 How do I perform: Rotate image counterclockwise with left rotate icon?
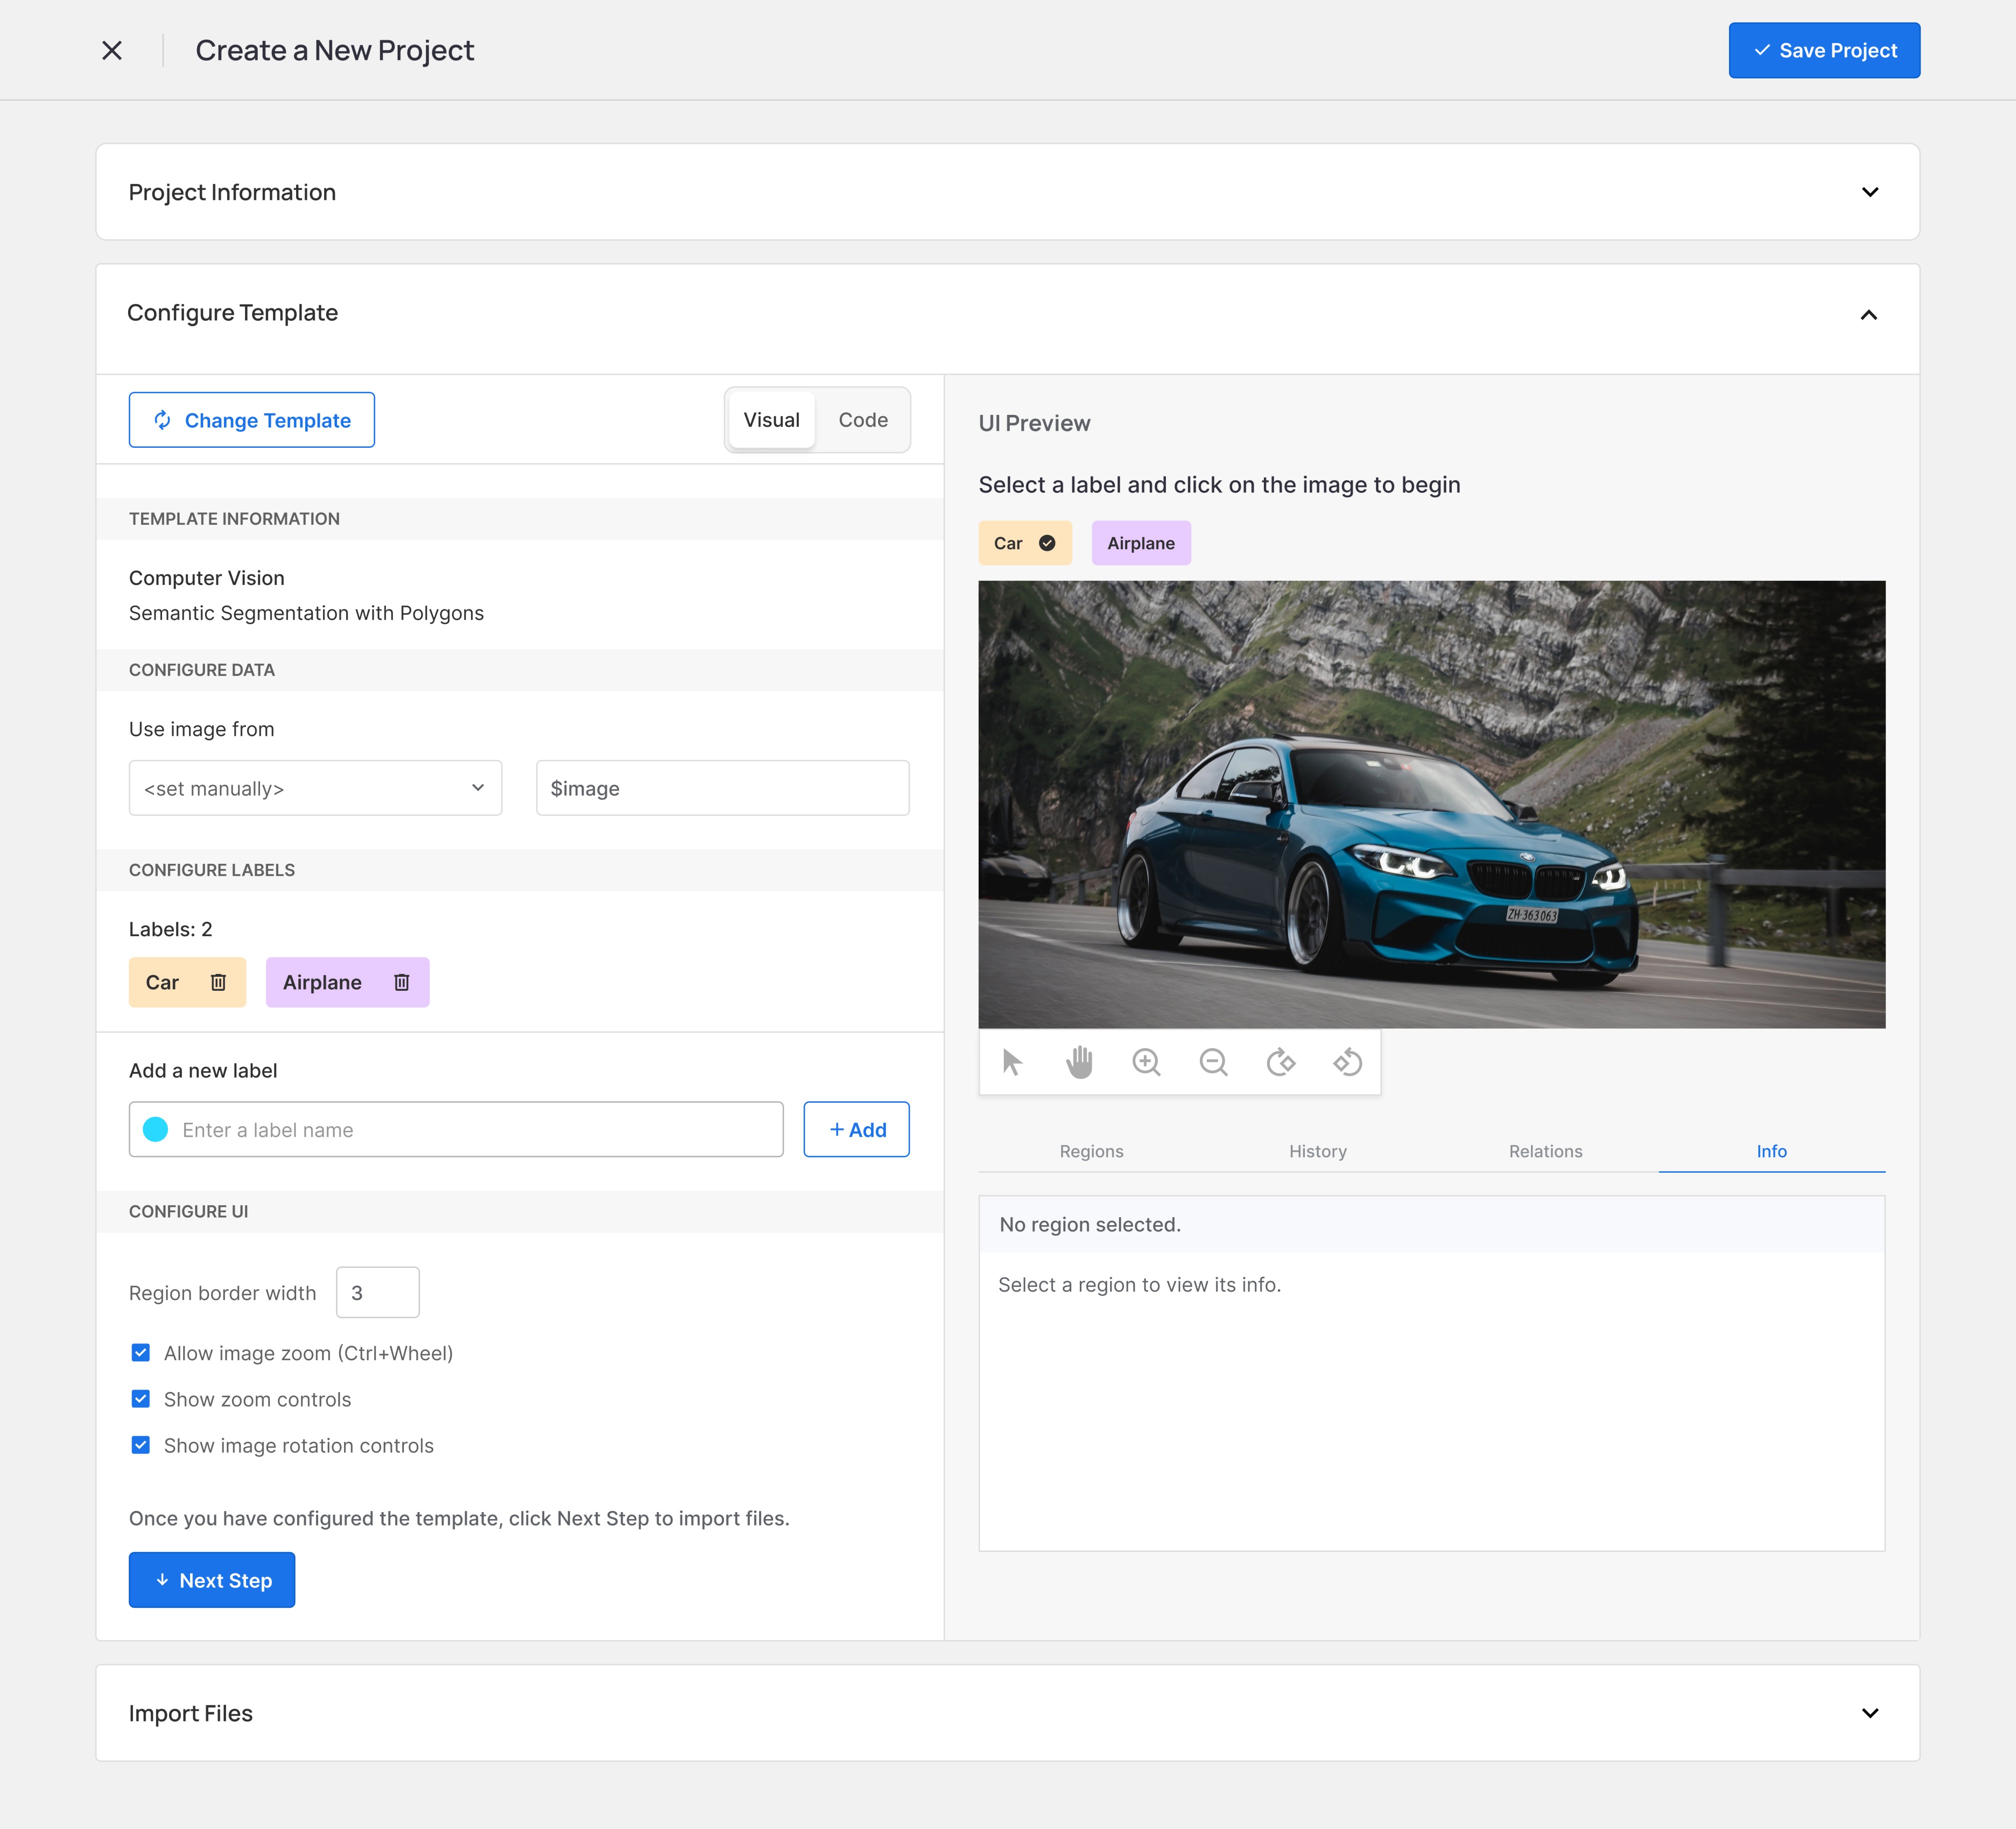1347,1061
